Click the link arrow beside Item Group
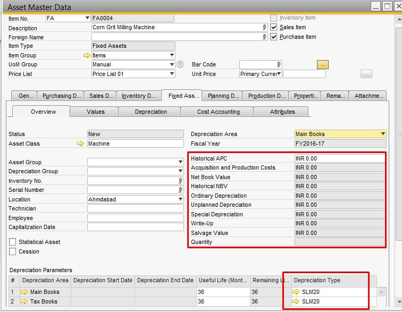The height and width of the screenshot is (312, 402). [x=87, y=55]
